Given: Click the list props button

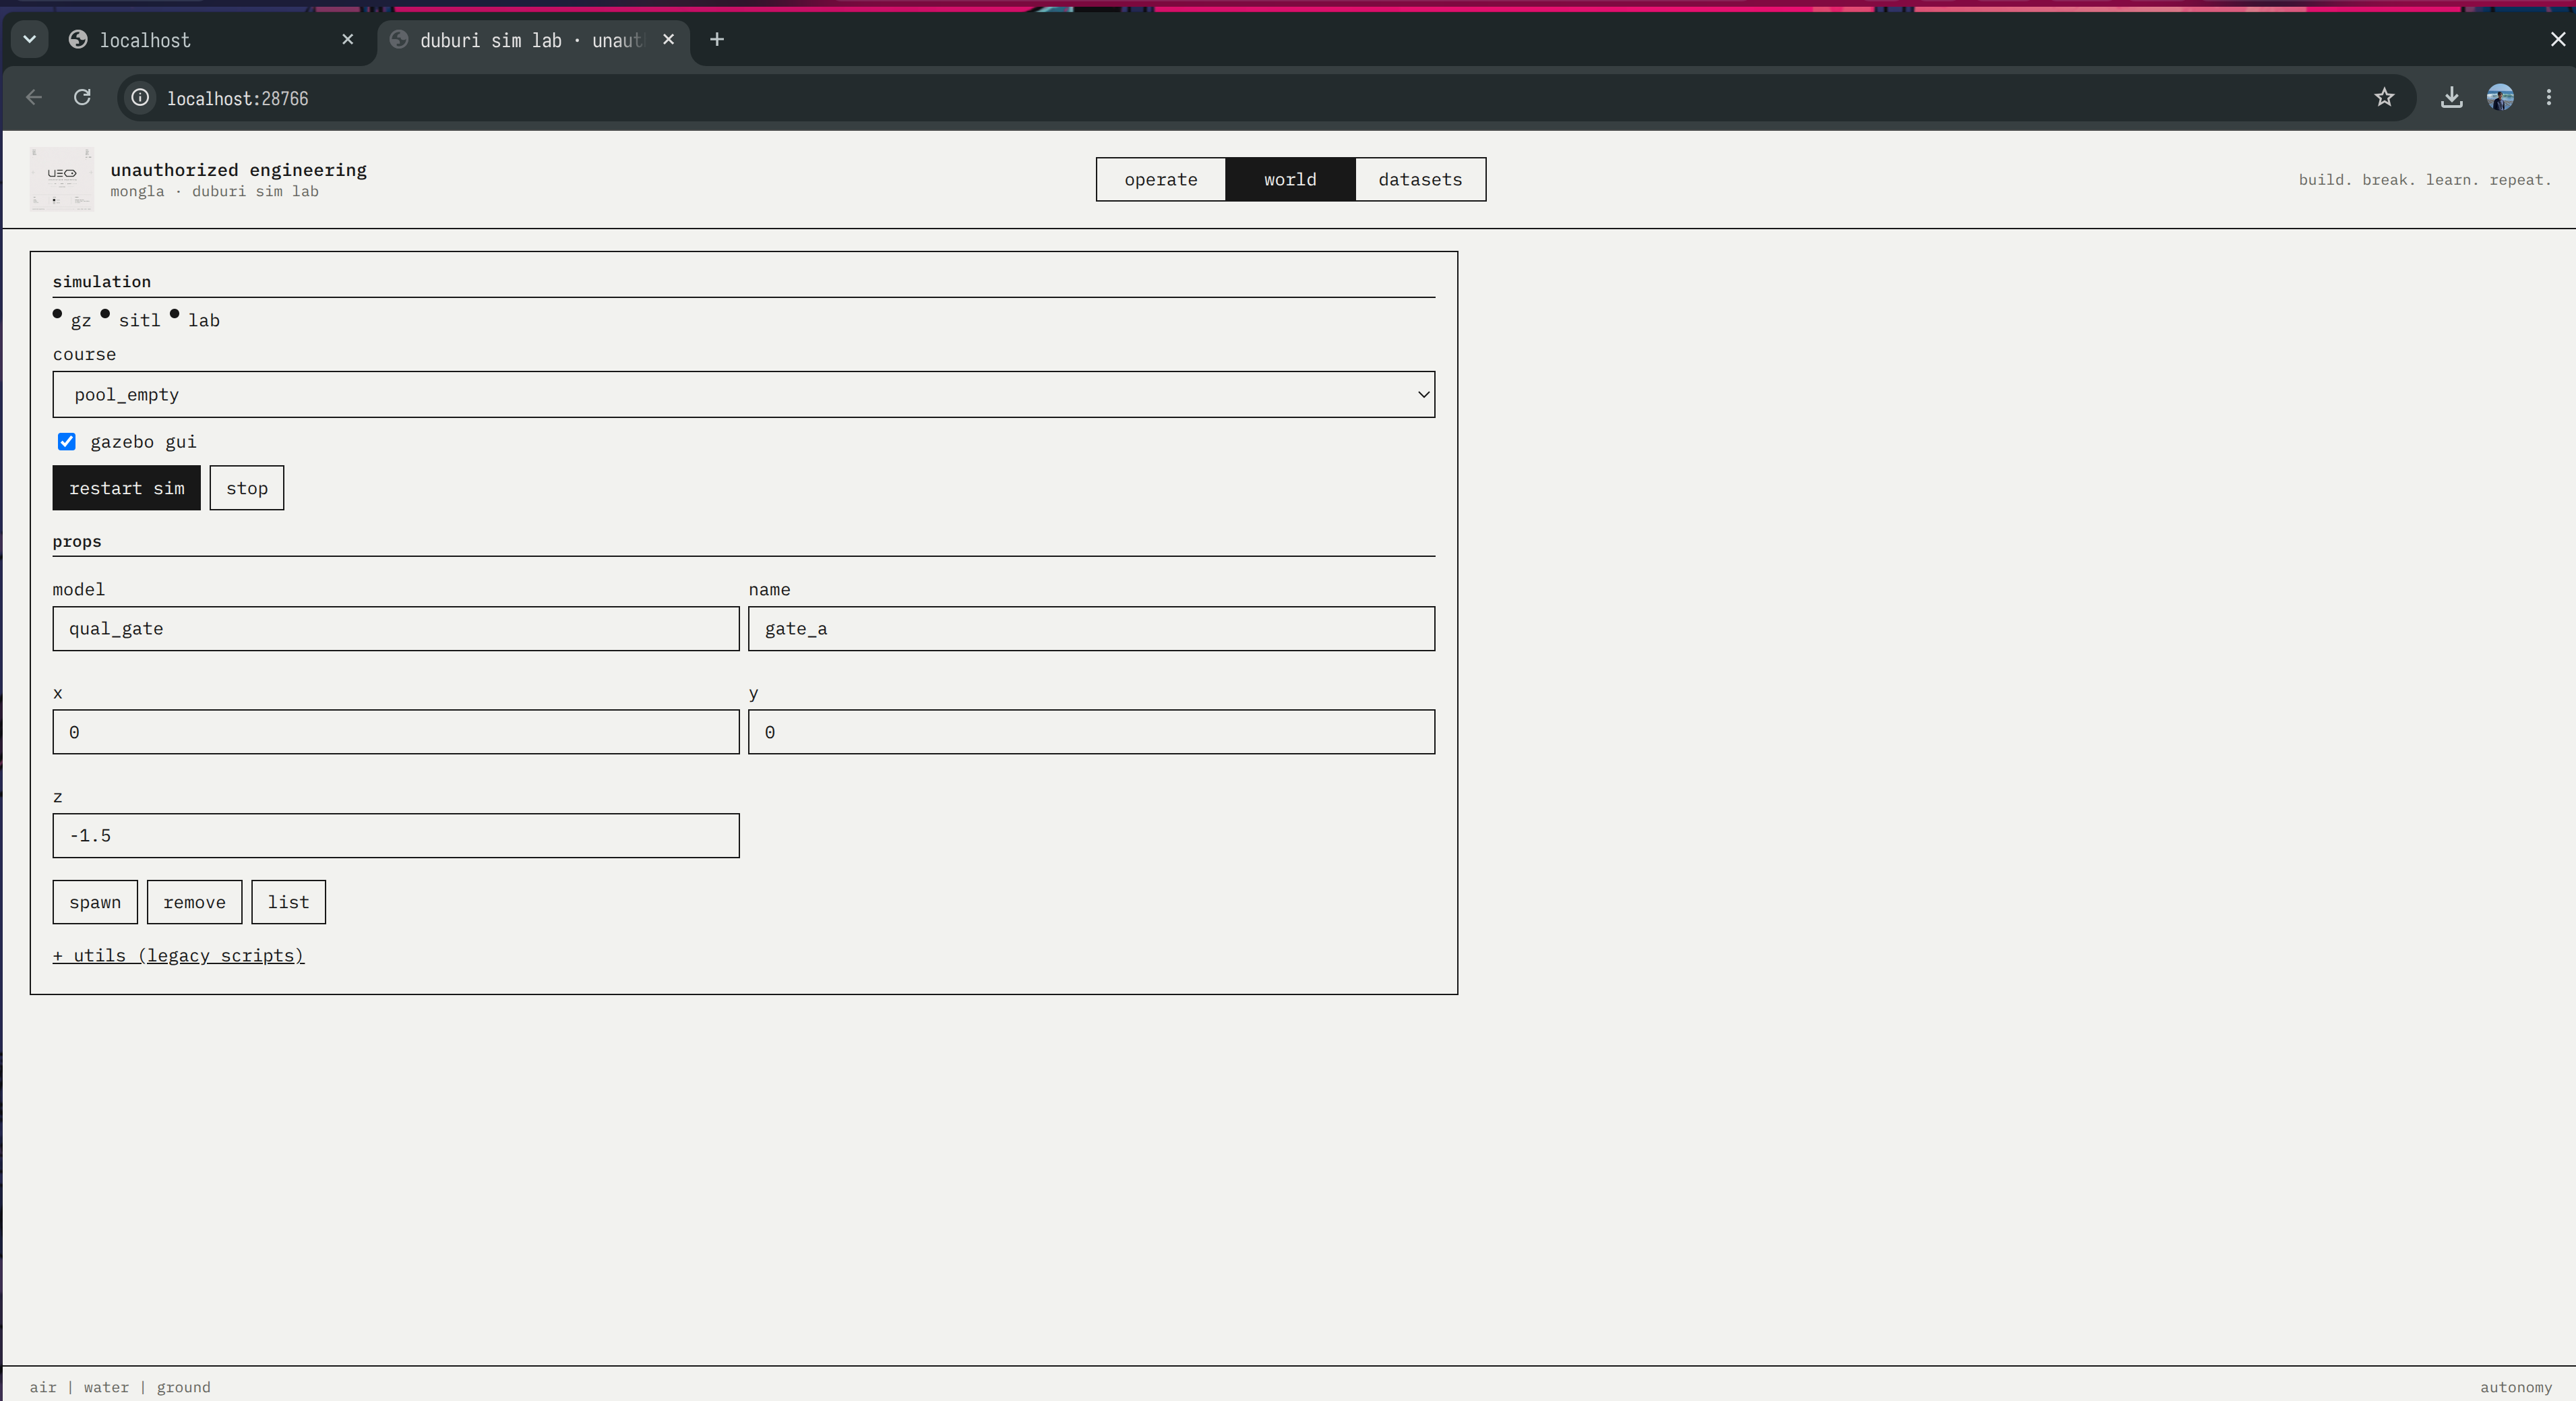Looking at the screenshot, I should pyautogui.click(x=288, y=902).
